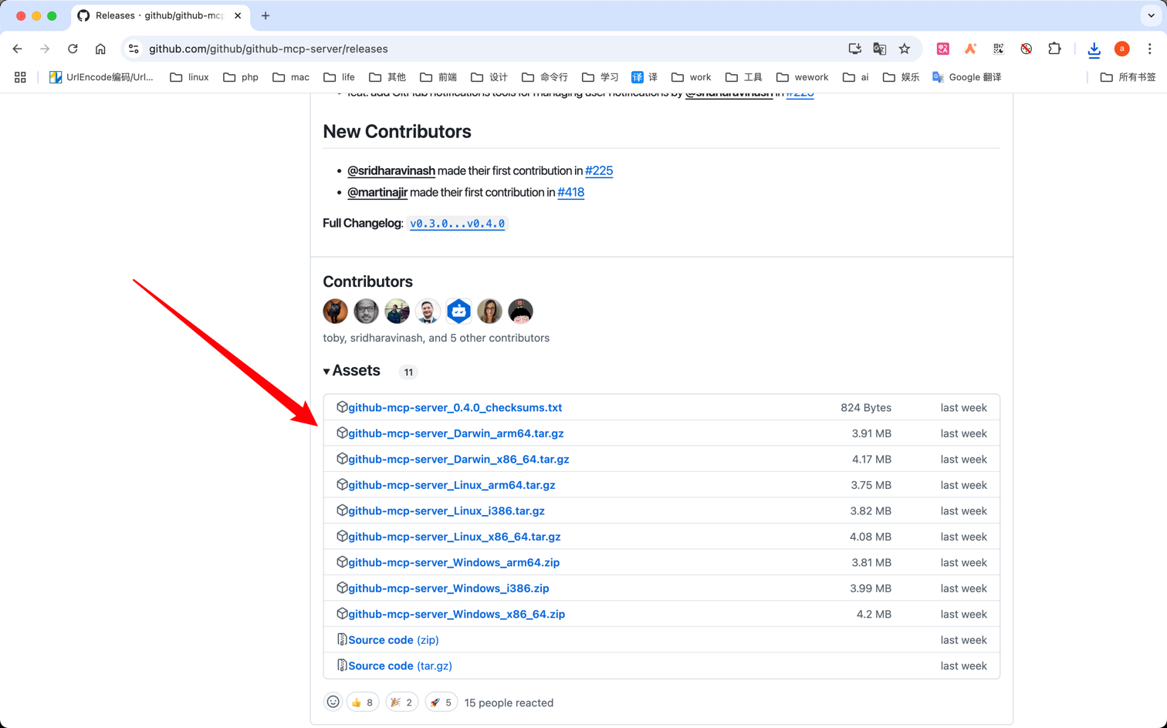Viewport: 1167px width, 728px height.
Task: Toggle the thumbs up reaction
Action: coord(363,702)
